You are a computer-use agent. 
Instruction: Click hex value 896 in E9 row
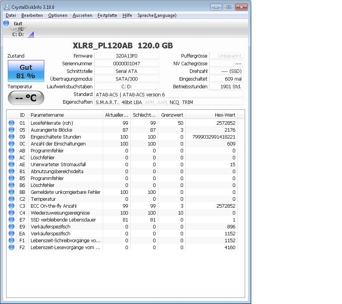[x=231, y=226]
